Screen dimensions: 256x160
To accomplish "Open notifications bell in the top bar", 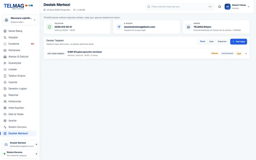I will point(219,6).
